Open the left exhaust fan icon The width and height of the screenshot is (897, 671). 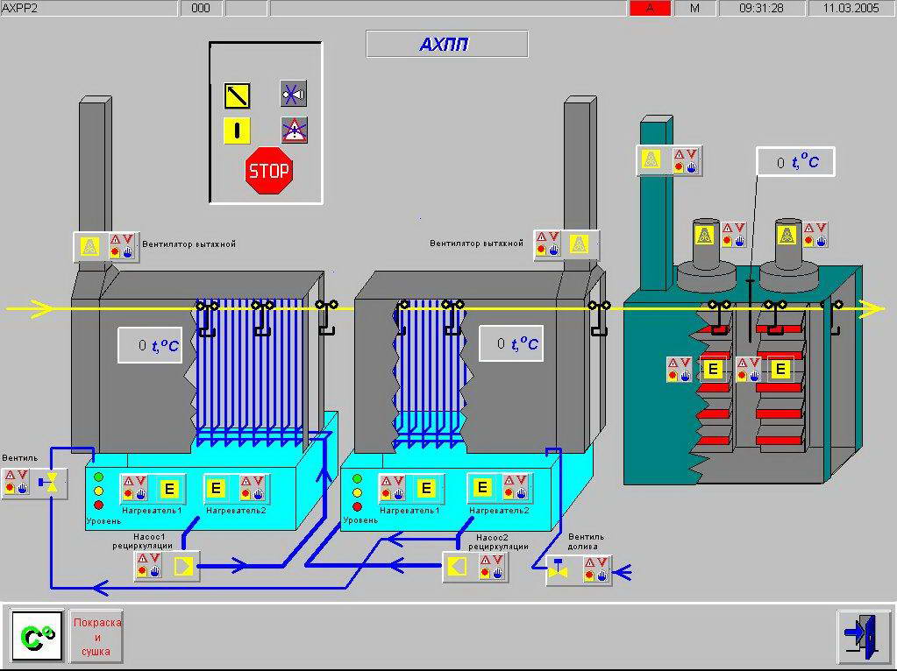tap(89, 246)
